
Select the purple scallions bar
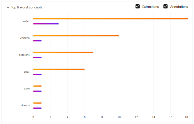(x=37, y=57)
